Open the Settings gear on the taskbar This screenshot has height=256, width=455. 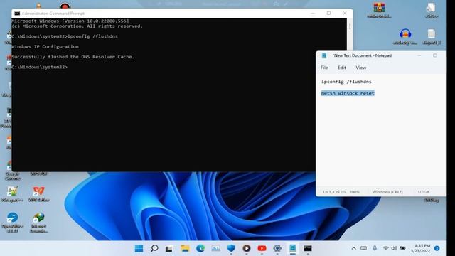coord(277,248)
